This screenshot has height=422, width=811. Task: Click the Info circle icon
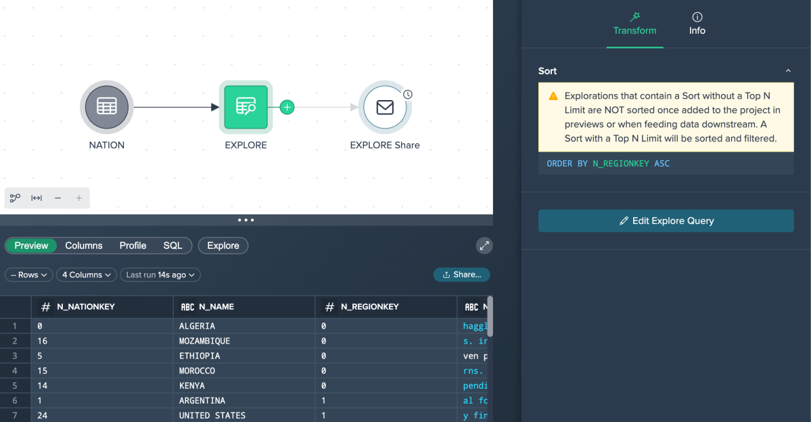coord(697,16)
